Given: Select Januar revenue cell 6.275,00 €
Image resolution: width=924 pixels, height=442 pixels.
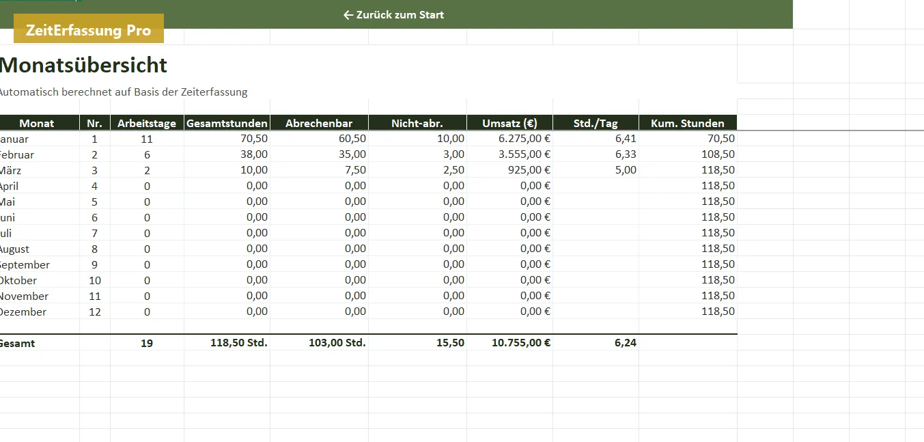Looking at the screenshot, I should pyautogui.click(x=509, y=138).
